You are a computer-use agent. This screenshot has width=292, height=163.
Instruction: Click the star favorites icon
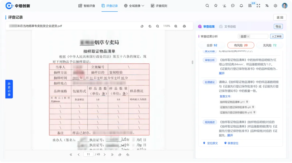pyautogui.click(x=216, y=6)
